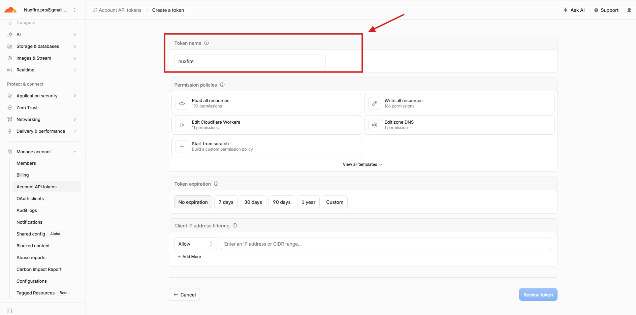636x315 pixels.
Task: Choose the Read all resources template
Action: click(267, 103)
